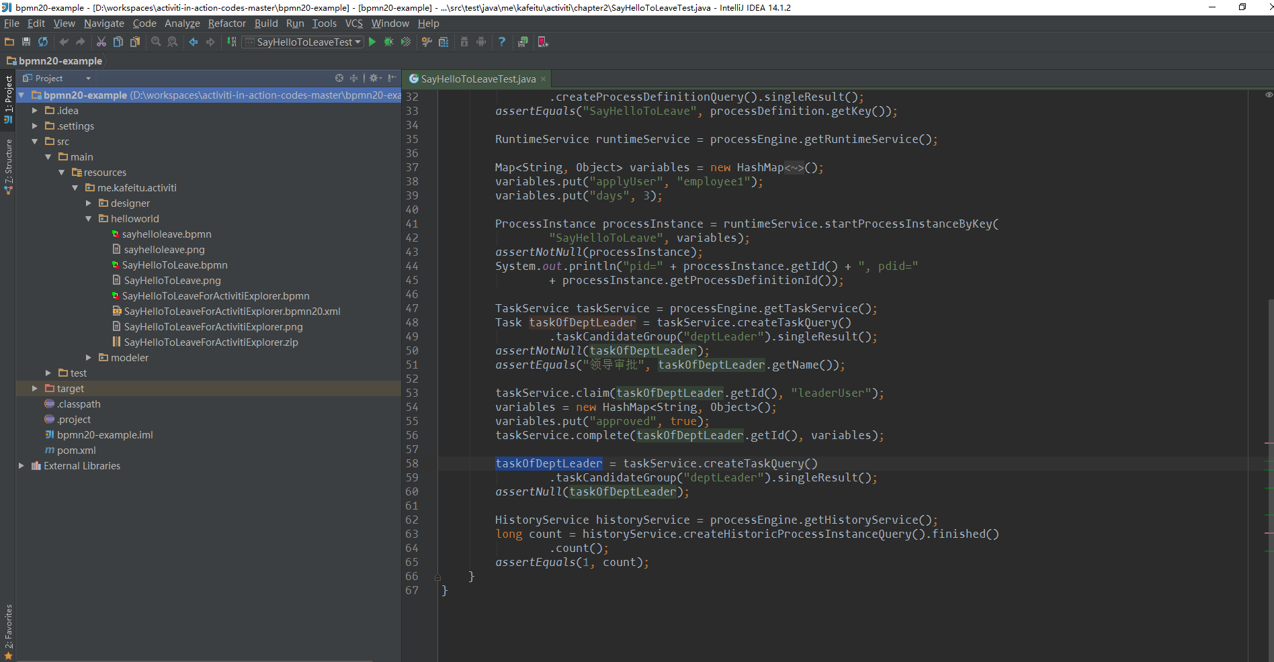
Task: Open Help question mark icon
Action: click(502, 42)
